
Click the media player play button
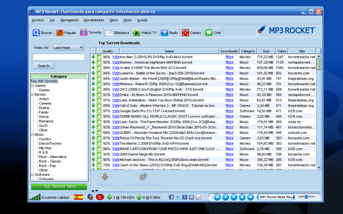[x=225, y=197]
